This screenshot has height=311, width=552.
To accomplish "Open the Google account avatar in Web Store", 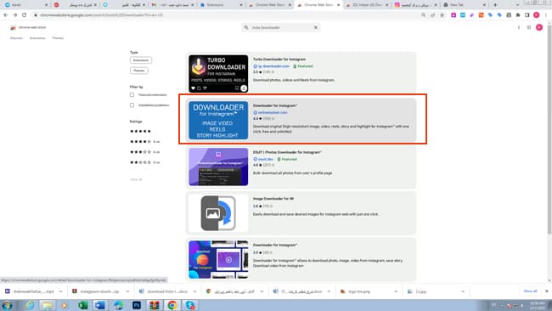I will (x=539, y=27).
